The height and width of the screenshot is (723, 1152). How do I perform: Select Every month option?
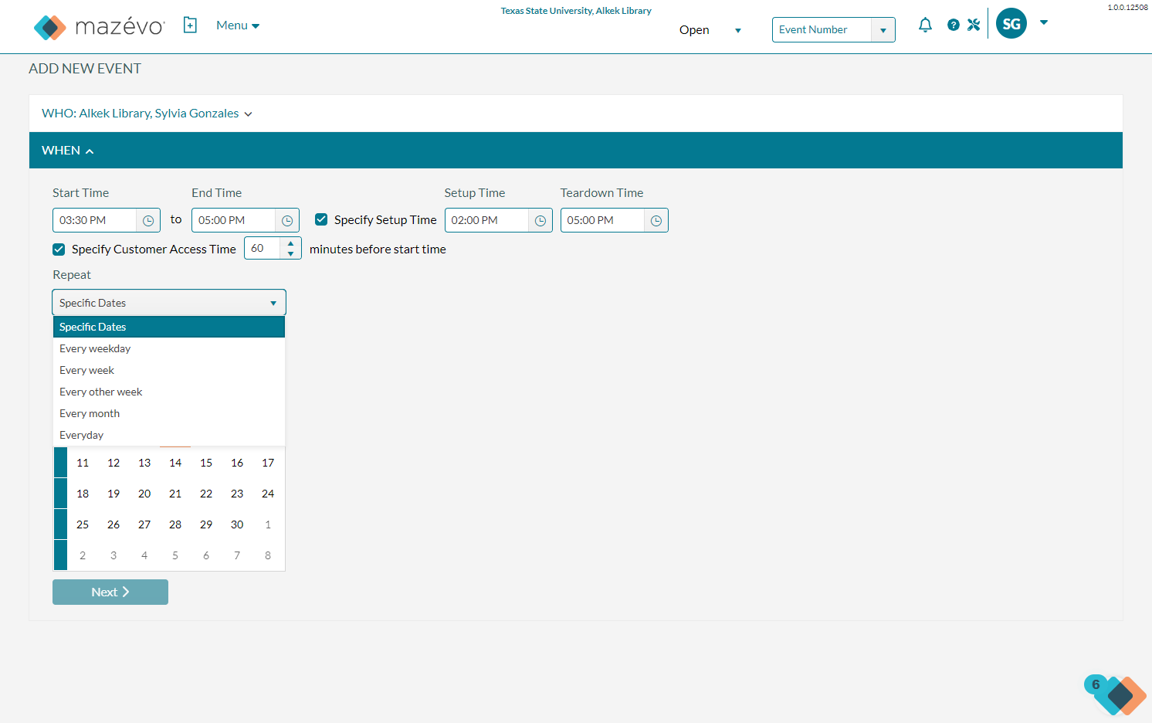coord(169,413)
